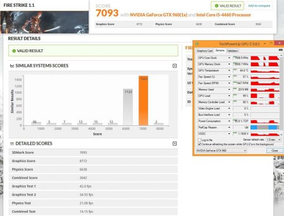284x216 pixels.
Task: Click the Fire Strike thumbnail image
Action: tap(44, 22)
